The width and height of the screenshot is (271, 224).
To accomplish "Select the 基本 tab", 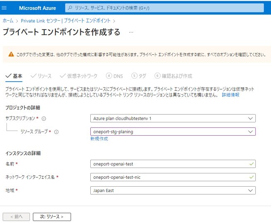I will click(x=14, y=76).
